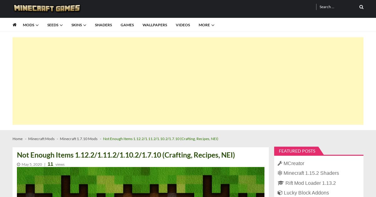Click the search magnifier icon

(x=361, y=7)
